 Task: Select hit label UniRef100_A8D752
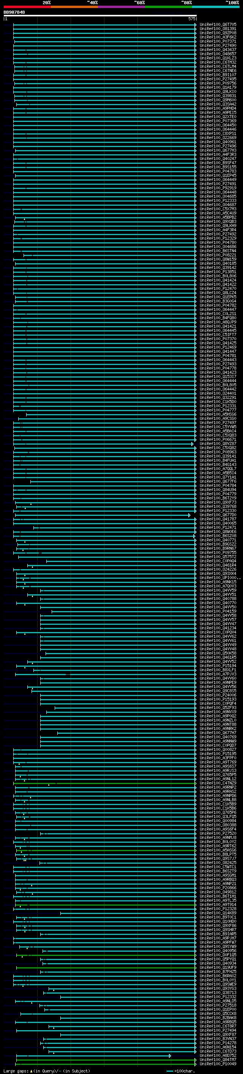point(218,1056)
